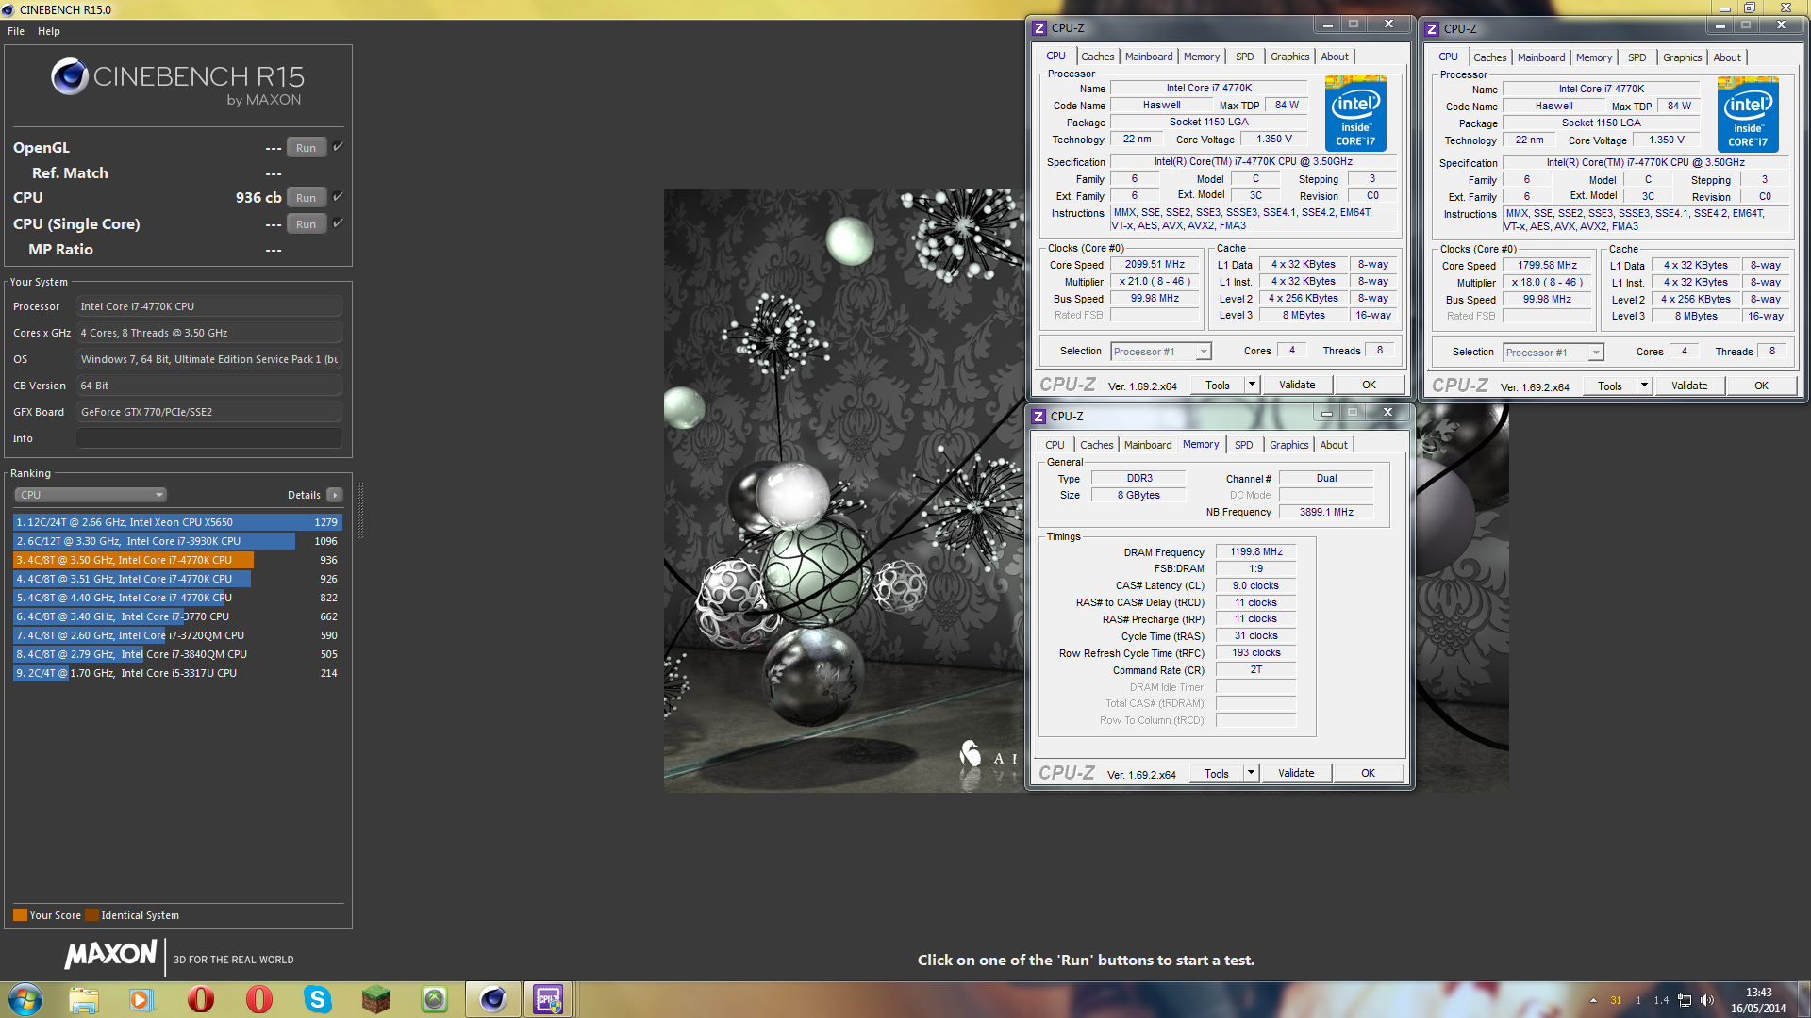The width and height of the screenshot is (1811, 1018).
Task: Select ranking row i7-3770 CPU 662
Action: tap(177, 616)
